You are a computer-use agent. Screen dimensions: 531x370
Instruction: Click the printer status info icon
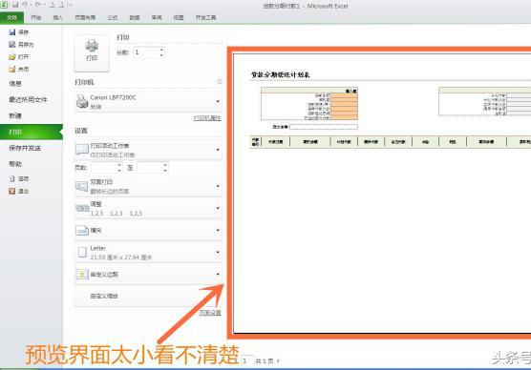point(220,81)
